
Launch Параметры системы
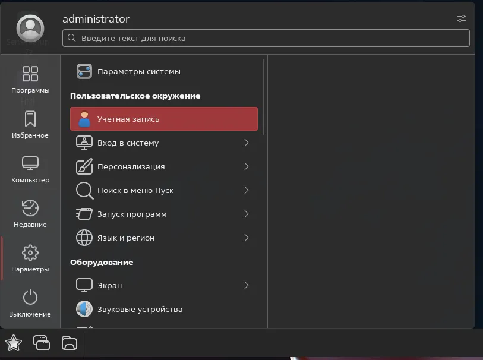point(164,71)
